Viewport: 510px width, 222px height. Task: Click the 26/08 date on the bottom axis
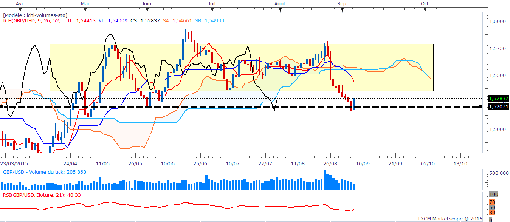(330, 164)
